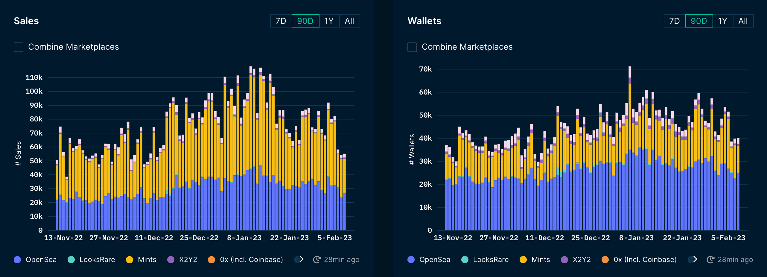Screen dimensions: 767x277
Task: Select All range on Wallets chart
Action: coord(743,21)
